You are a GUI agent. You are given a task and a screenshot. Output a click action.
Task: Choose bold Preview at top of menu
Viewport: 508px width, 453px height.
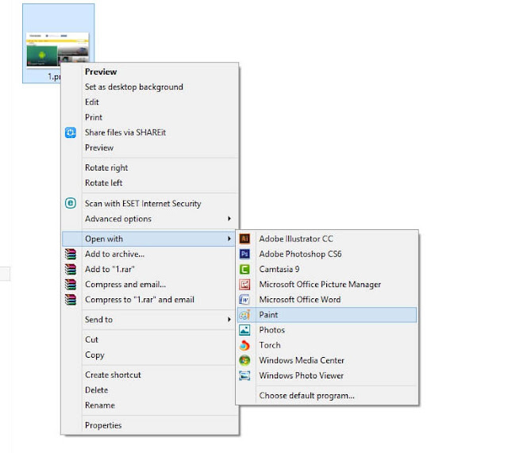101,71
